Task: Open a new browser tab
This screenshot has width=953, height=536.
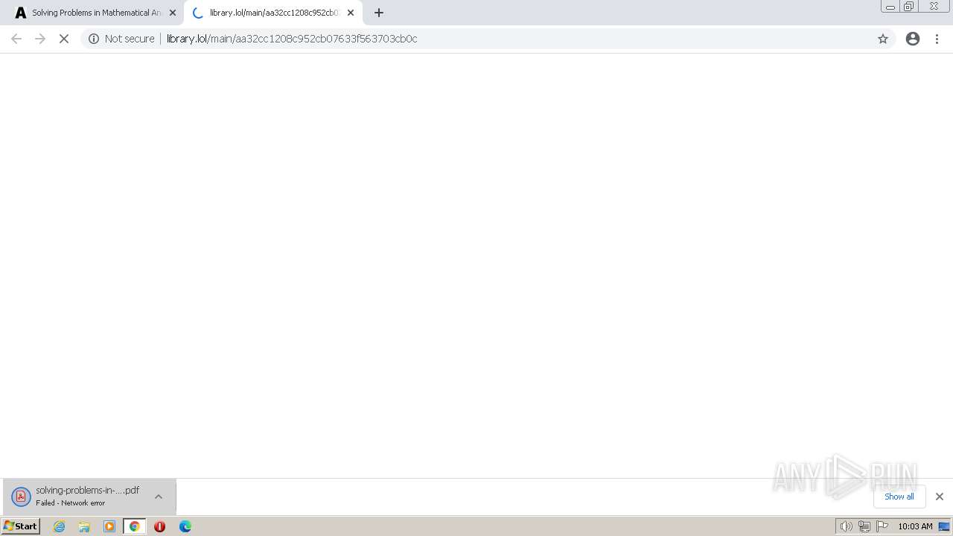Action: [x=379, y=13]
